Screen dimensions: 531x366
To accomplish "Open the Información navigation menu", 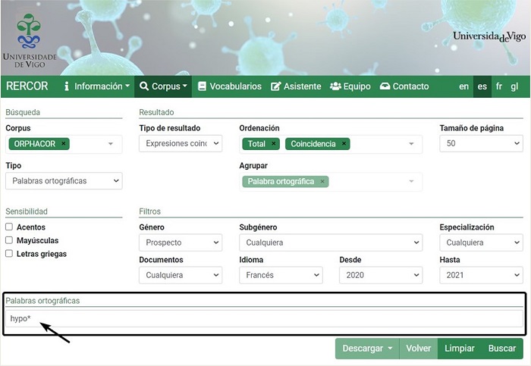I will [x=96, y=86].
